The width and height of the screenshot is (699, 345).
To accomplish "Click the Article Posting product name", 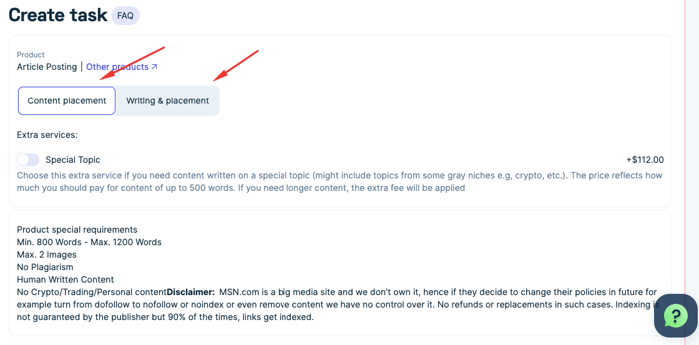I will [x=47, y=67].
